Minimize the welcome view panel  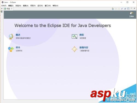pos(132,8)
